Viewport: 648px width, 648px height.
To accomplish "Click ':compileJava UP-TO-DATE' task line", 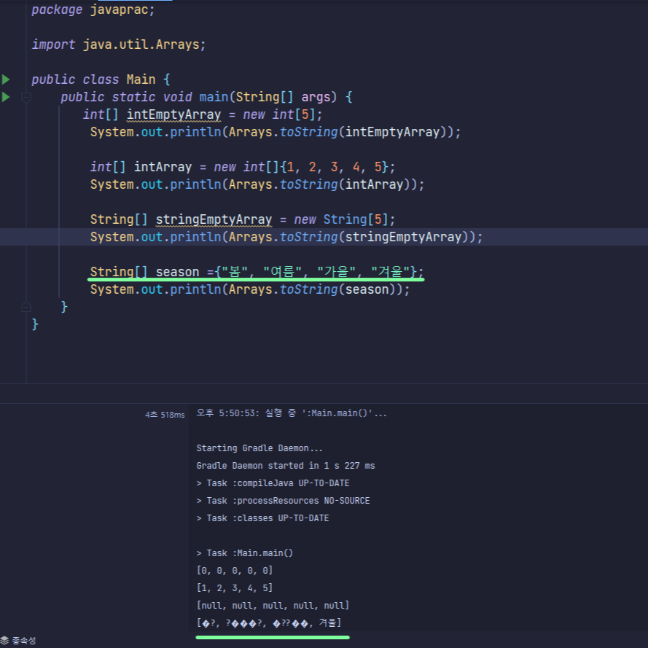I will point(273,483).
